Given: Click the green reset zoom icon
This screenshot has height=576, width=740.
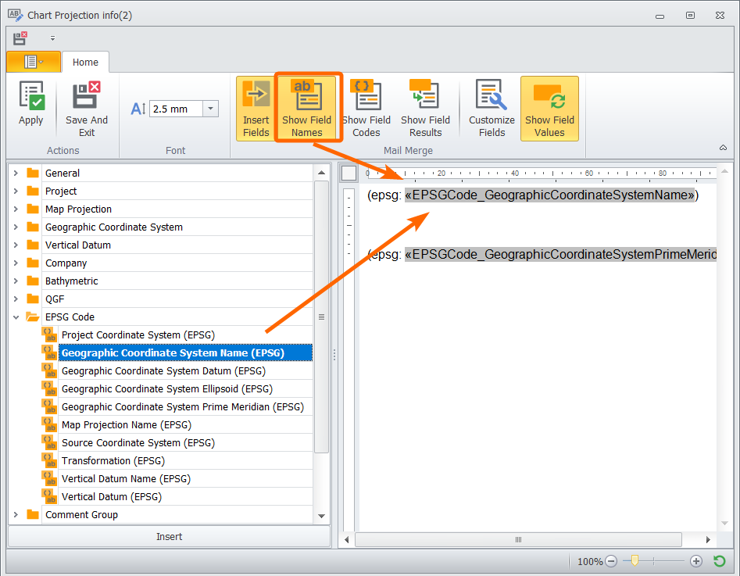Looking at the screenshot, I should [719, 561].
